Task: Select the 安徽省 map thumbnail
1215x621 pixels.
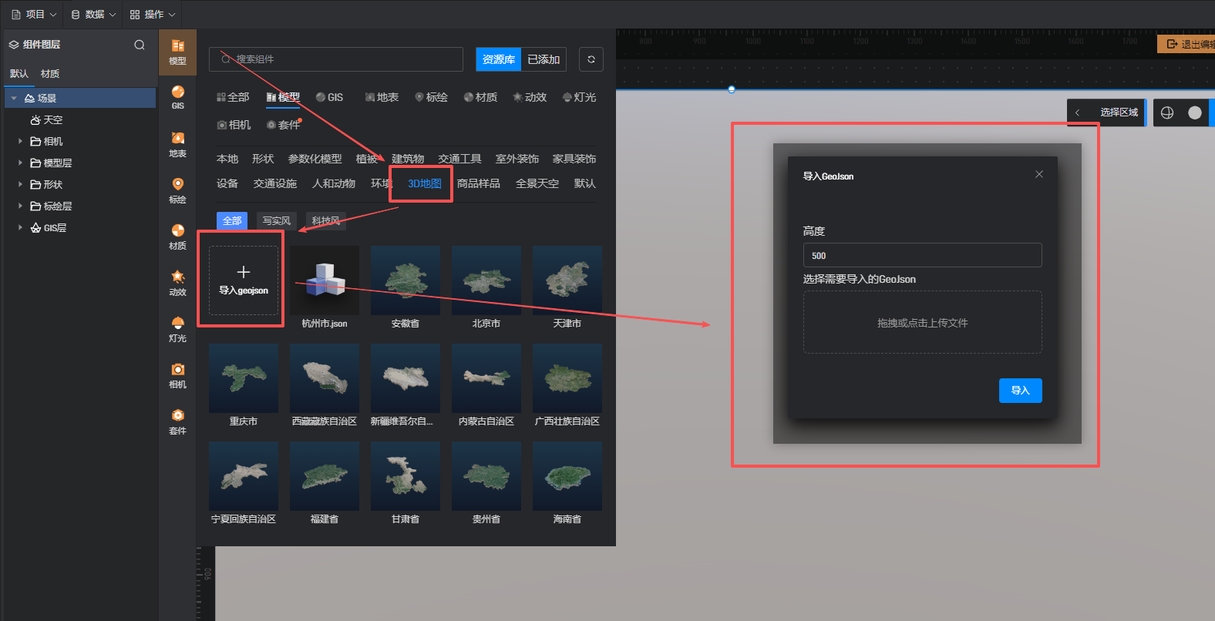Action: coord(405,280)
